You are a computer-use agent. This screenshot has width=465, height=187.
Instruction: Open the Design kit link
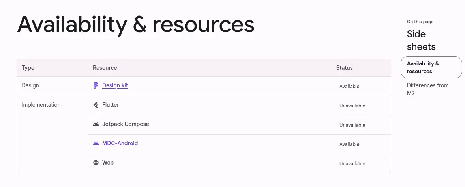click(115, 85)
